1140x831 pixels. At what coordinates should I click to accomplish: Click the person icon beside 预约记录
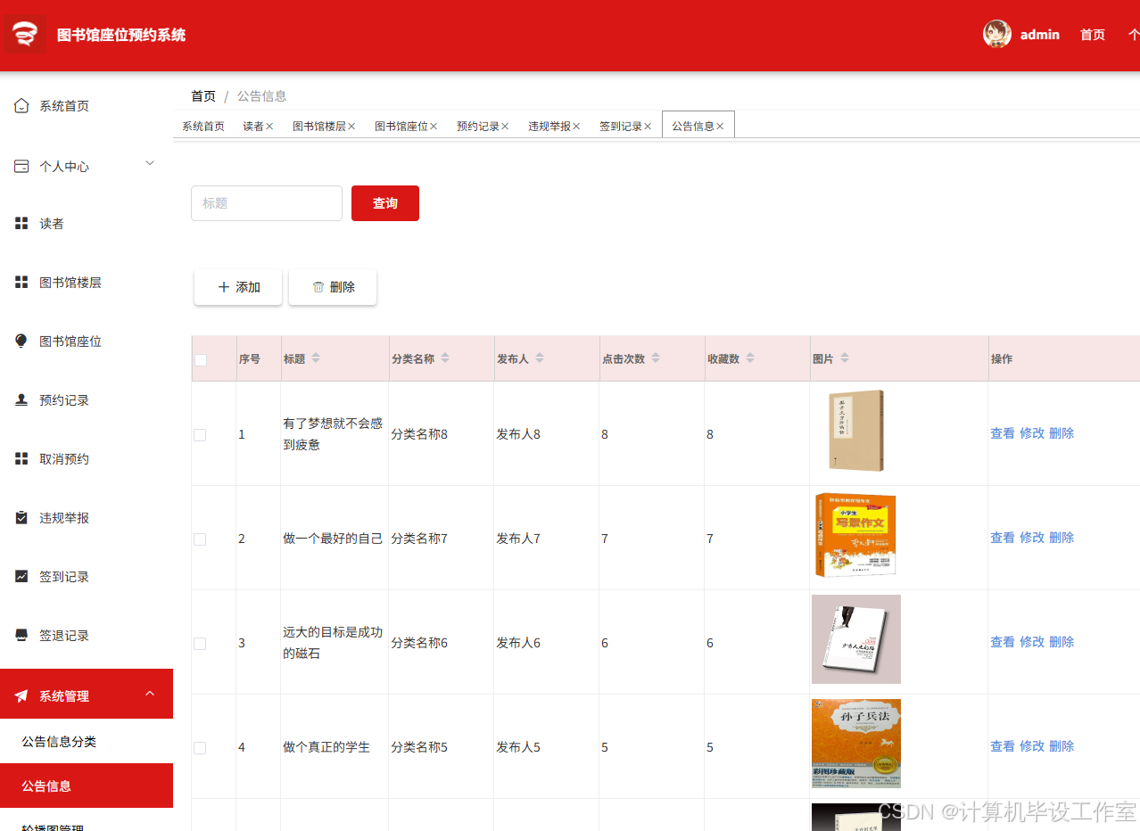(21, 400)
